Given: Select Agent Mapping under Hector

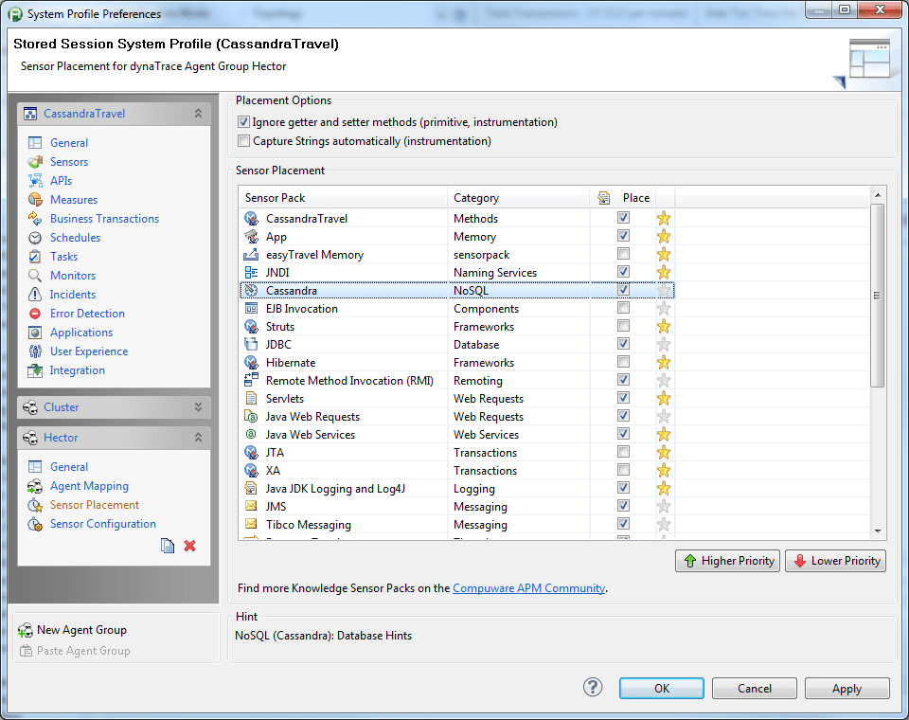Looking at the screenshot, I should tap(89, 486).
